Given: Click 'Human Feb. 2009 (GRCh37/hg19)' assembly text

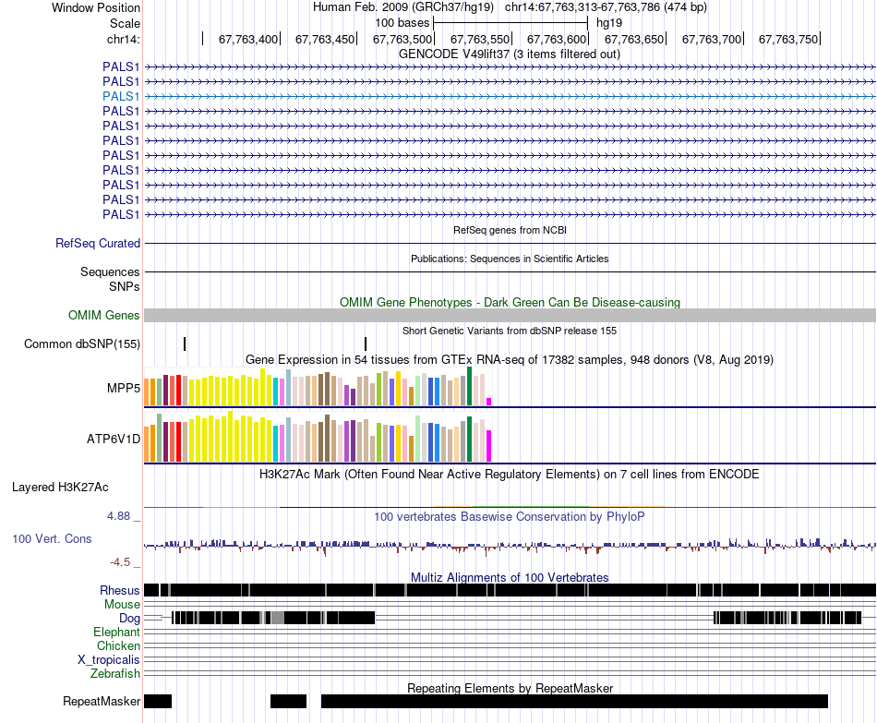Looking at the screenshot, I should (403, 7).
